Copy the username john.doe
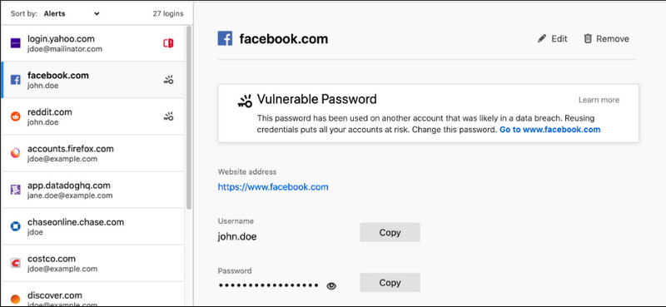The height and width of the screenshot is (307, 666). click(390, 232)
